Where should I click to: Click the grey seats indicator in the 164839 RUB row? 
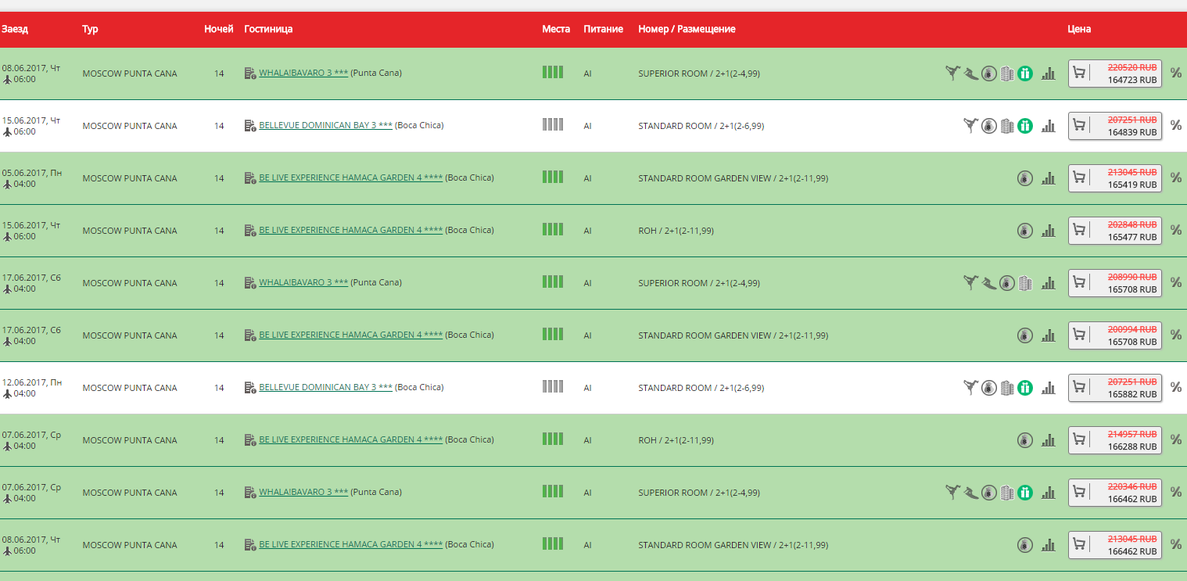[x=553, y=124]
